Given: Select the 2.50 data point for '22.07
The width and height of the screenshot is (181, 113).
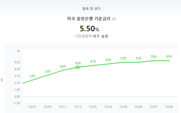Looking at the screenshot, I should coord(32,80).
